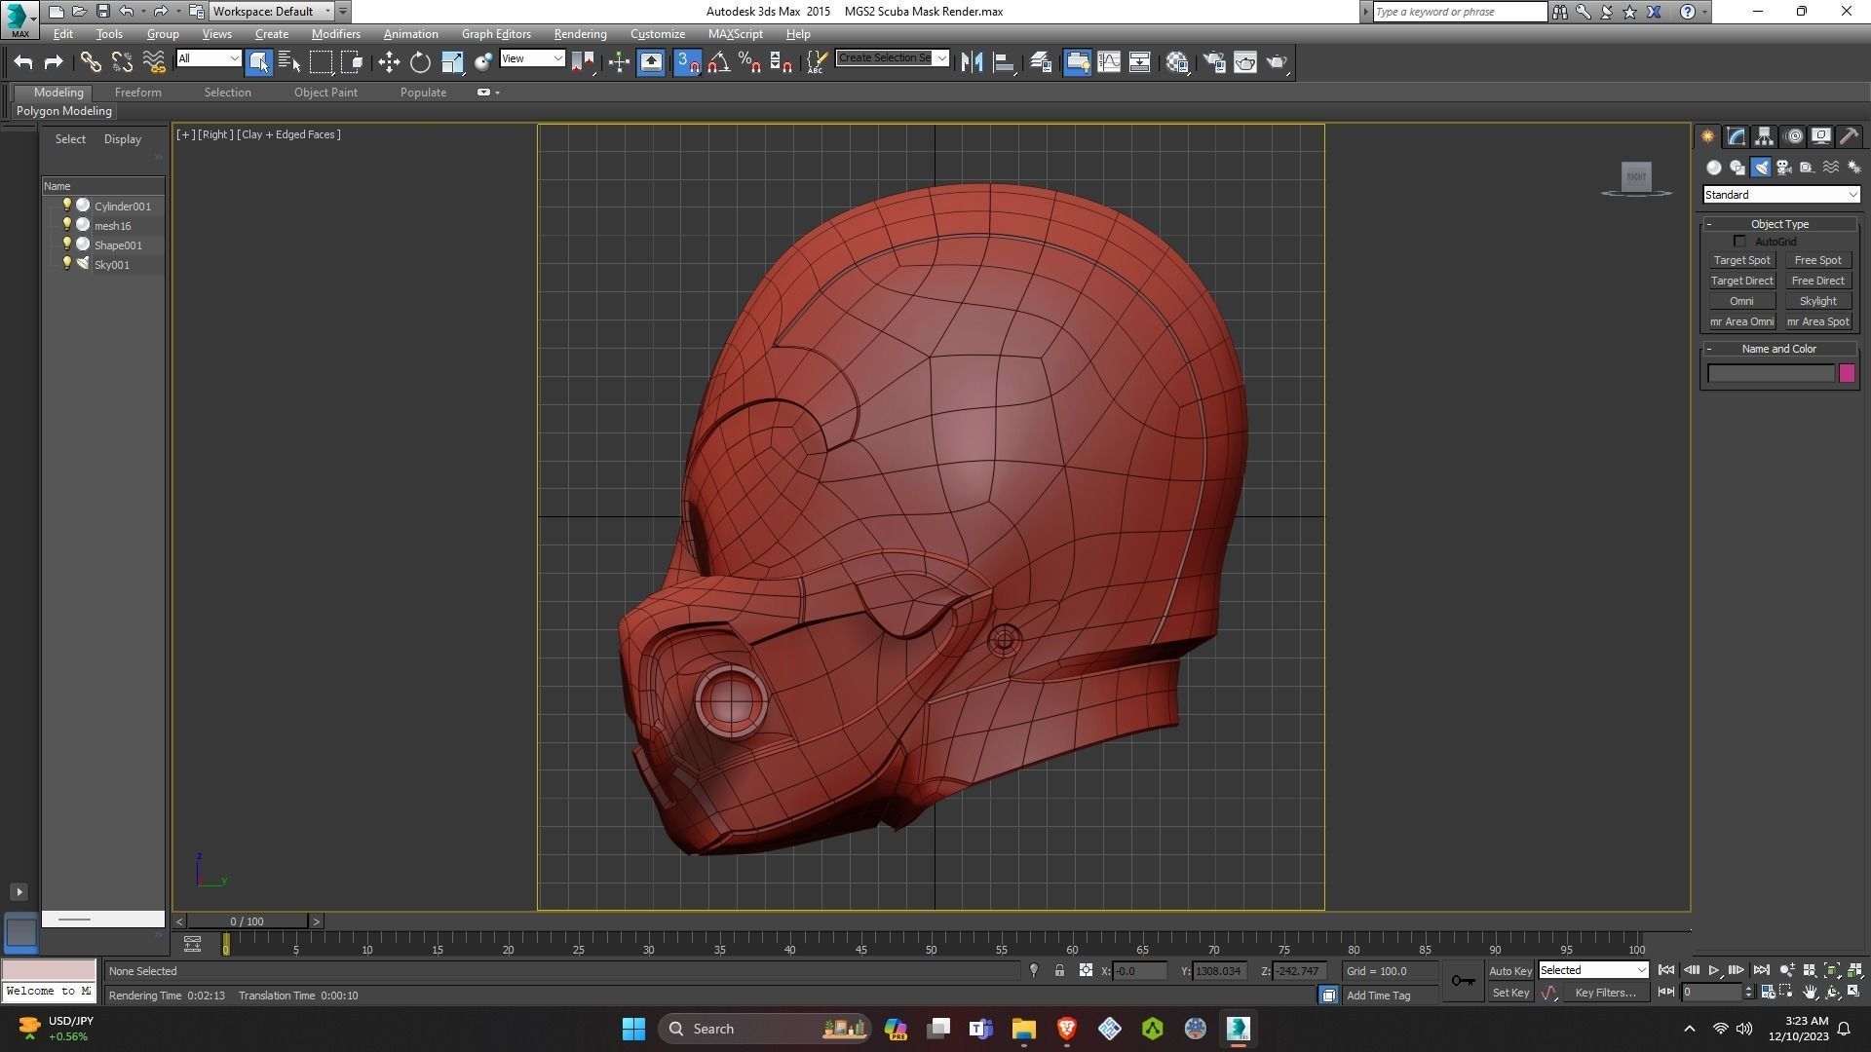Viewport: 1871px width, 1052px height.
Task: Collapse the Object Type rollout
Action: point(1779,224)
